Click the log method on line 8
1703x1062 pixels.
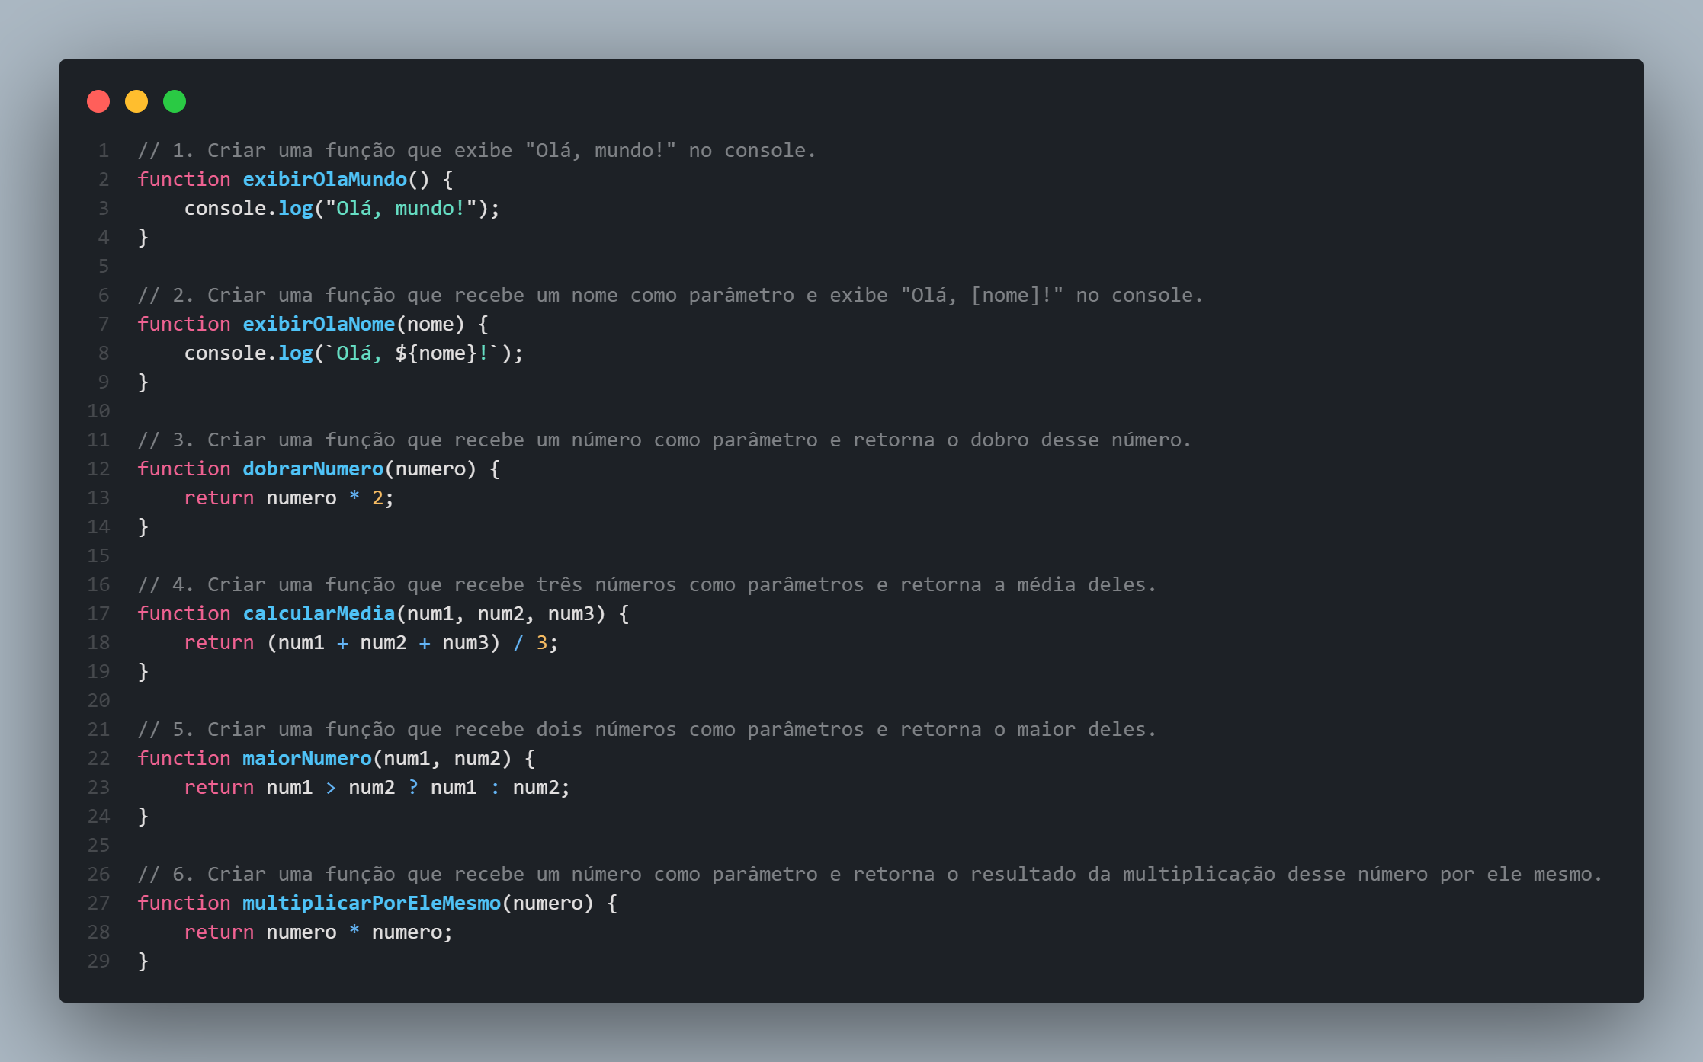(296, 353)
